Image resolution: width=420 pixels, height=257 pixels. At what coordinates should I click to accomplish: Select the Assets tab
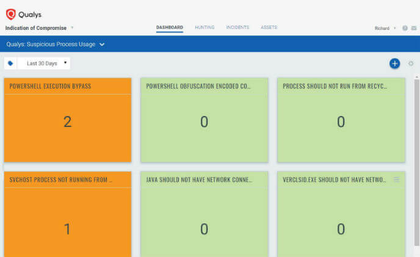tap(269, 27)
